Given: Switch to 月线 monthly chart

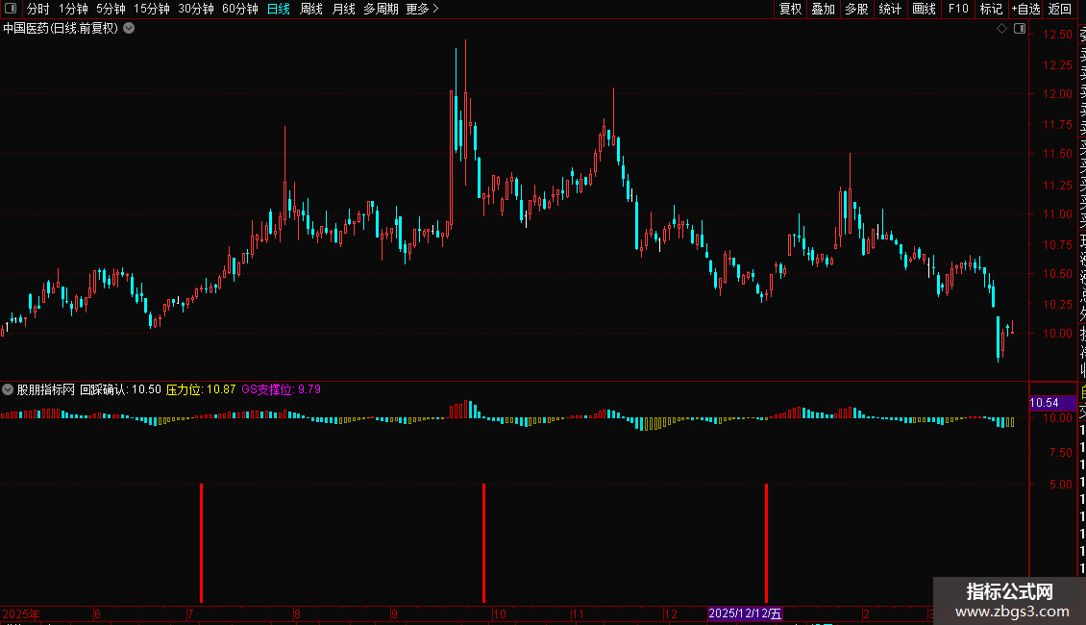Looking at the screenshot, I should 343,9.
